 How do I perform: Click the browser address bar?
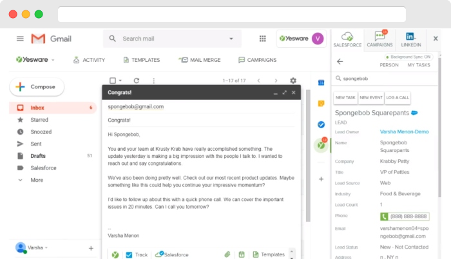[x=232, y=14]
